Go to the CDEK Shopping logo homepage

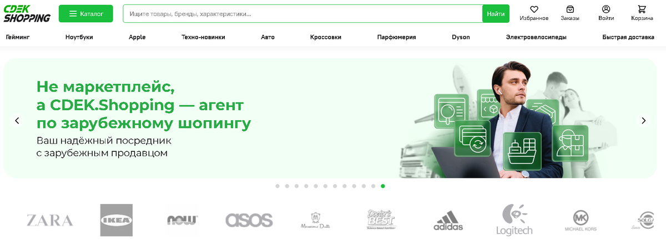pyautogui.click(x=27, y=14)
